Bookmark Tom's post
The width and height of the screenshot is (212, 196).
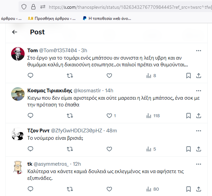pyautogui.click(x=188, y=76)
